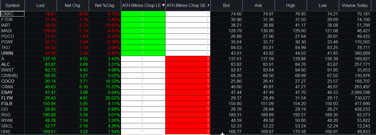Select the ALC symbol row
Screen dimensions: 376x135
(12, 64)
